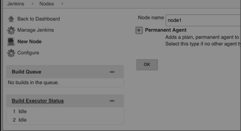Click the New Node computer icon
The height and width of the screenshot is (131, 241).
(11, 42)
